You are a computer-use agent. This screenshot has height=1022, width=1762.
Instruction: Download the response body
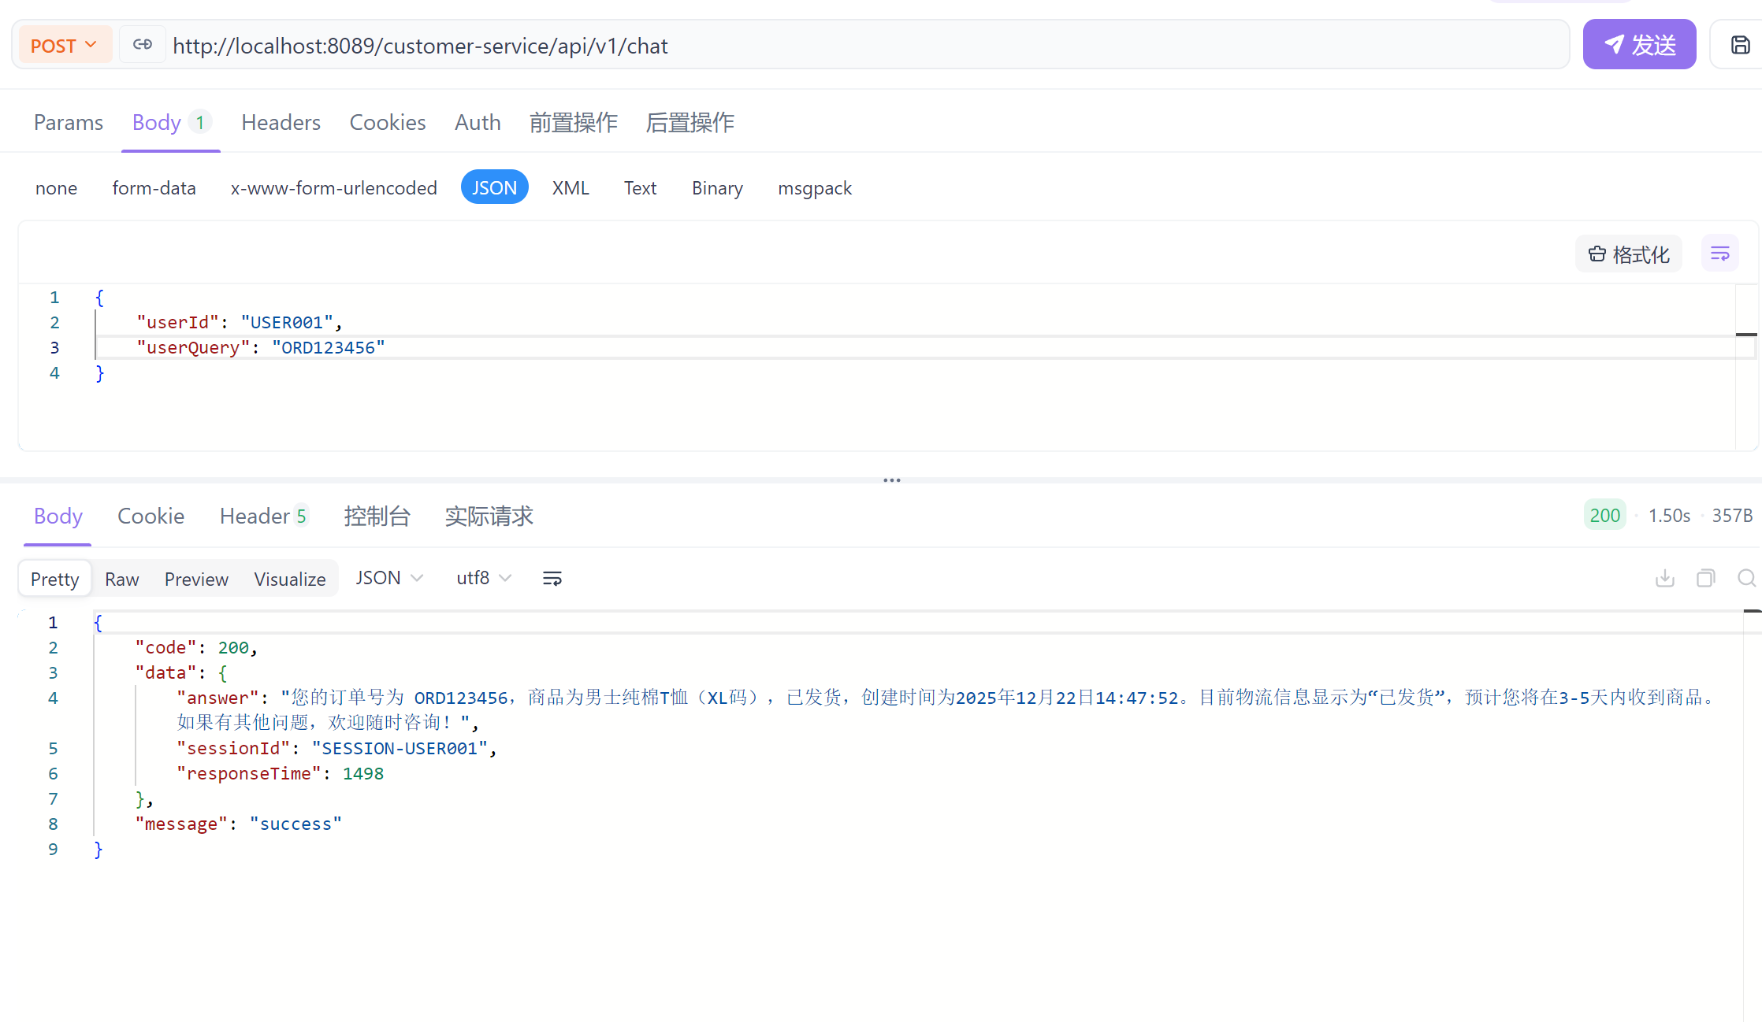pyautogui.click(x=1664, y=579)
